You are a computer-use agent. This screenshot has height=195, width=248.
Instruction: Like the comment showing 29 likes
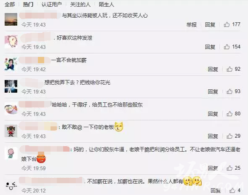coord(229,136)
